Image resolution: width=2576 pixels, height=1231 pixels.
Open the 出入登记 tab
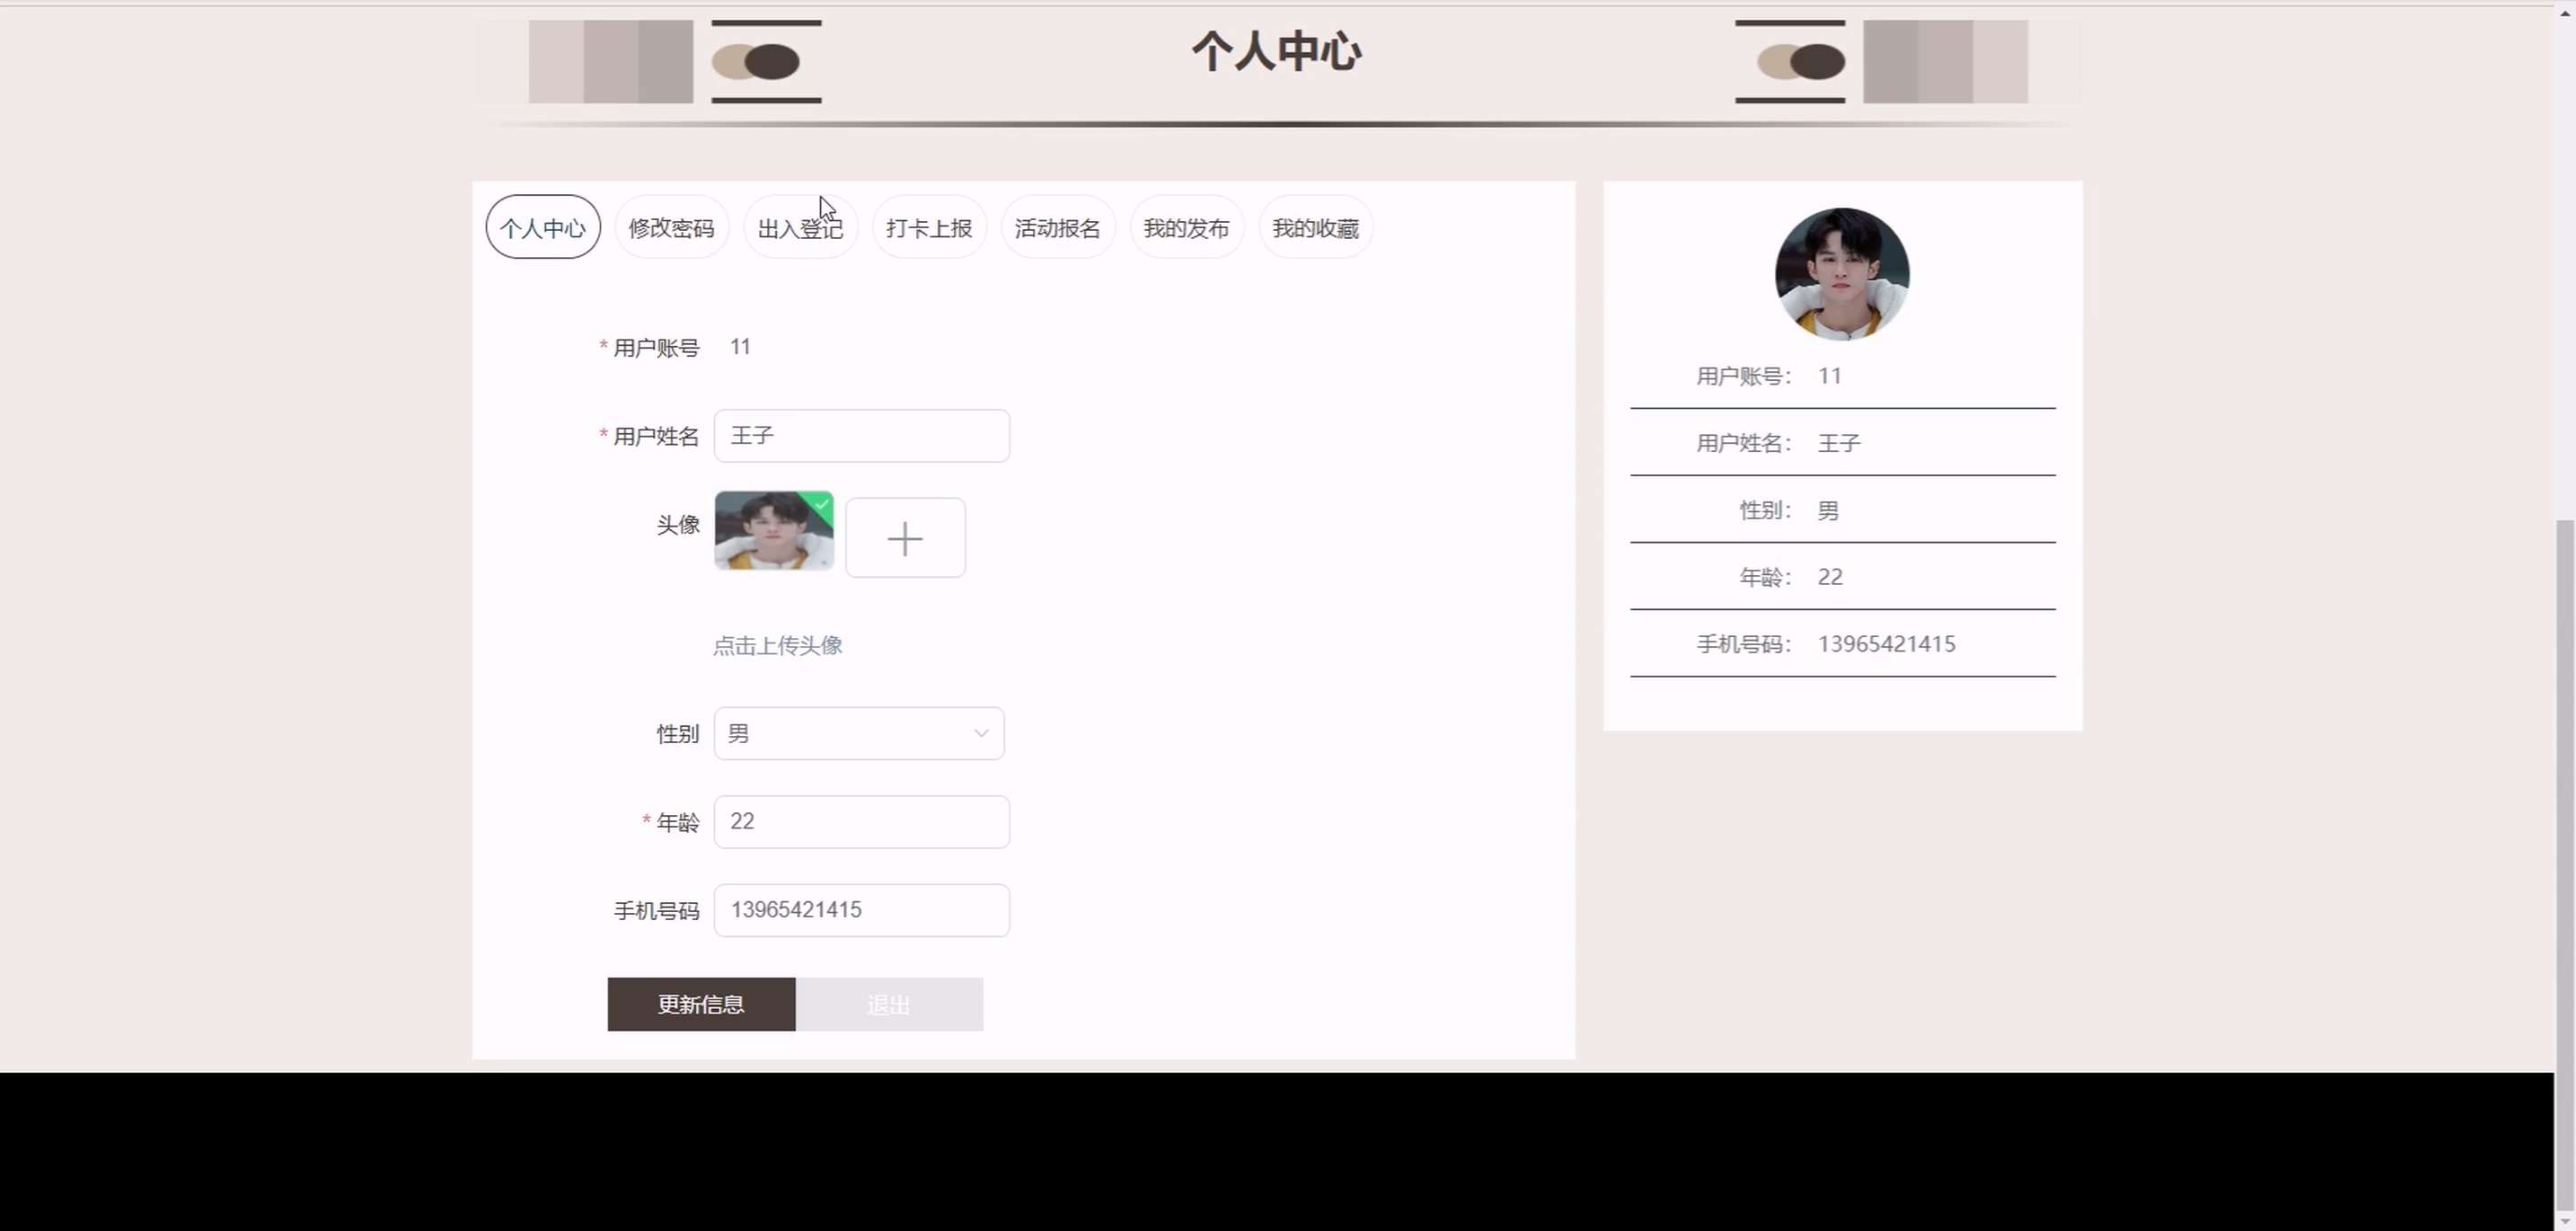pyautogui.click(x=800, y=228)
